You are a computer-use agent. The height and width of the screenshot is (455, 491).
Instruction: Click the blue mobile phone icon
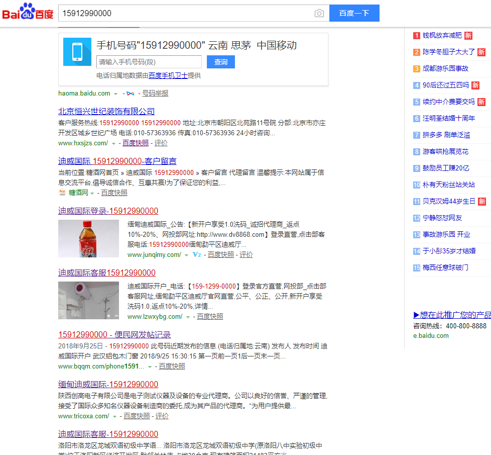[x=77, y=52]
